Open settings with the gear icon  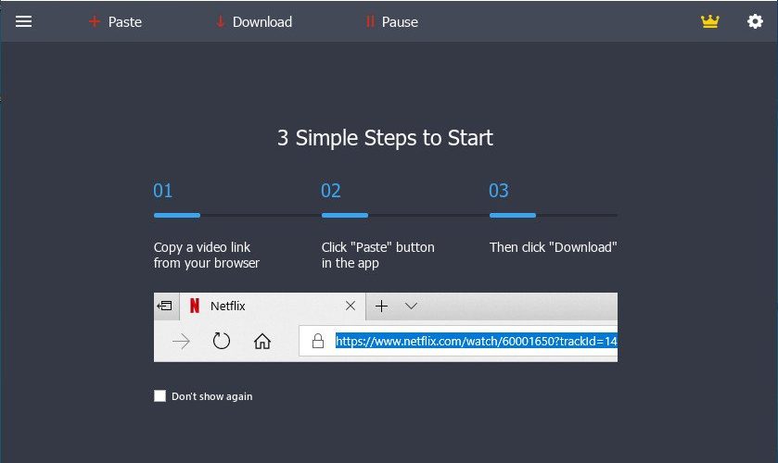[x=755, y=21]
